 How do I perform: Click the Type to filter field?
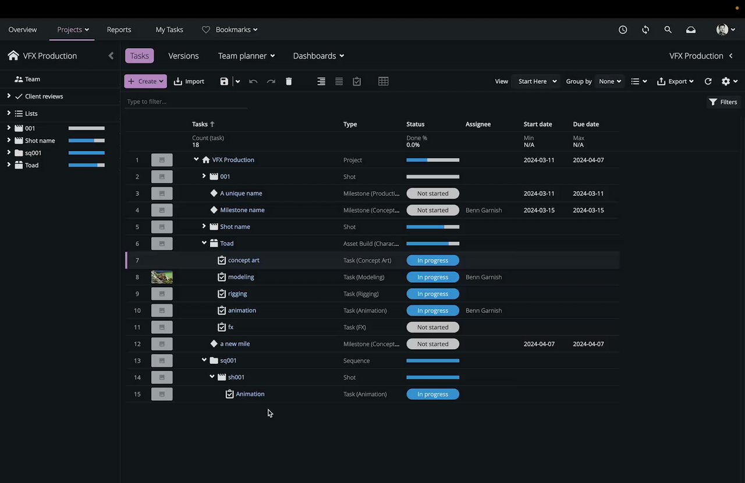point(186,102)
